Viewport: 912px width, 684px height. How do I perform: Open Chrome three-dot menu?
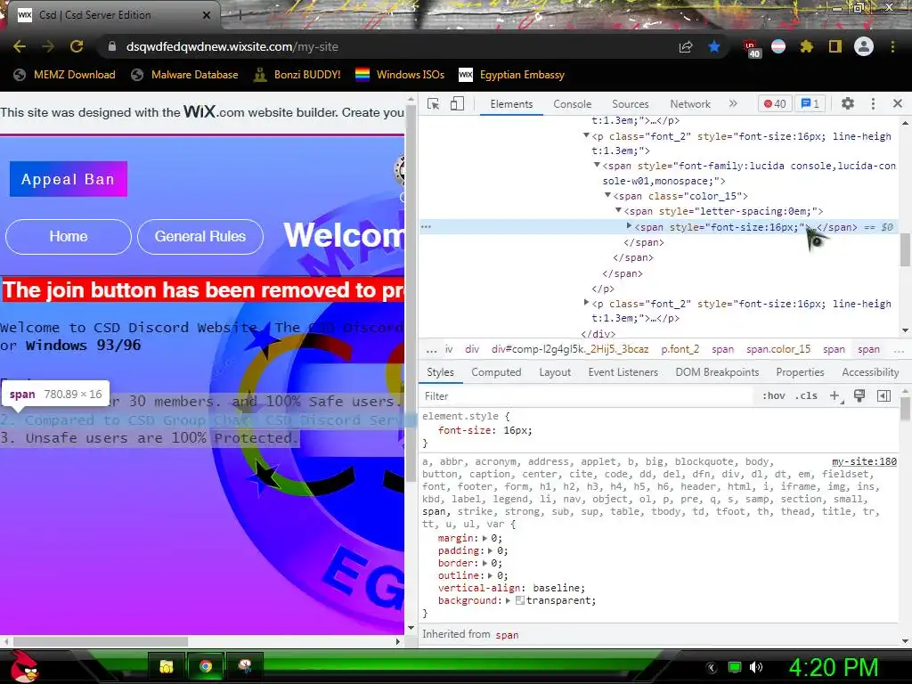tap(892, 46)
